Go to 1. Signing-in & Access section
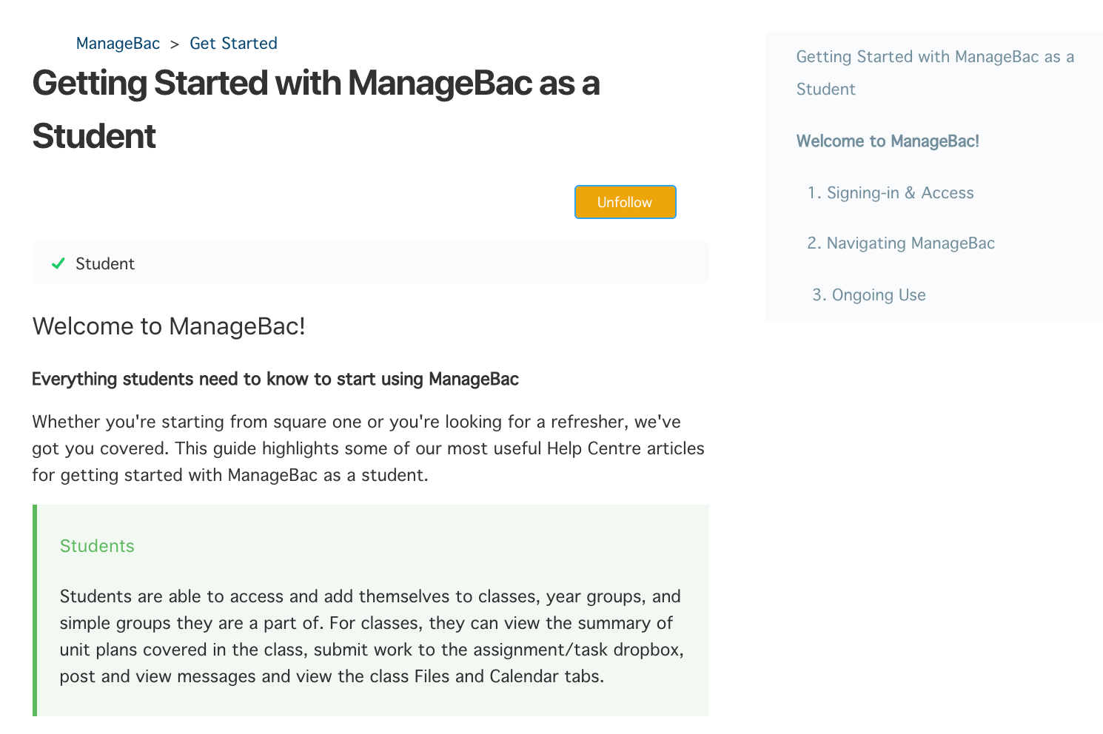Image resolution: width=1103 pixels, height=734 pixels. point(891,193)
